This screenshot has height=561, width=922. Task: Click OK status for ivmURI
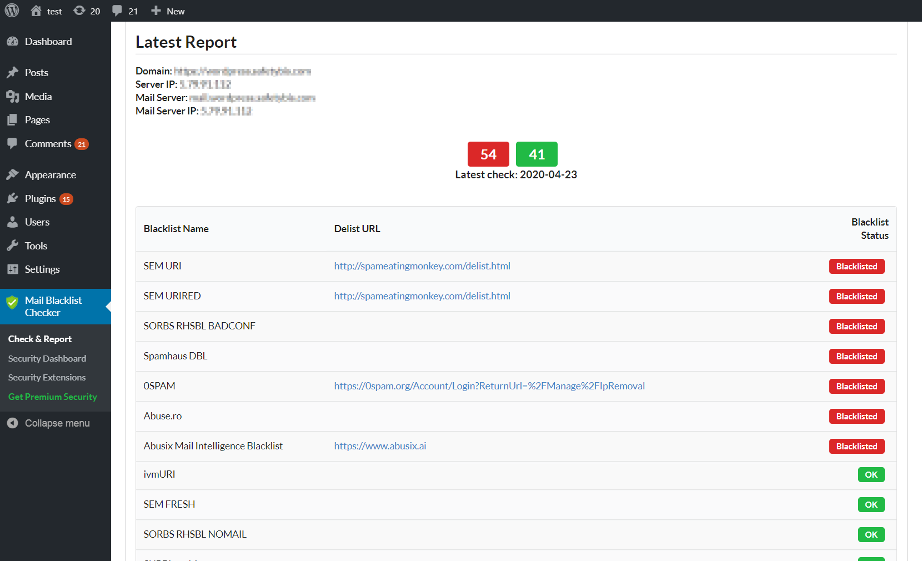871,474
